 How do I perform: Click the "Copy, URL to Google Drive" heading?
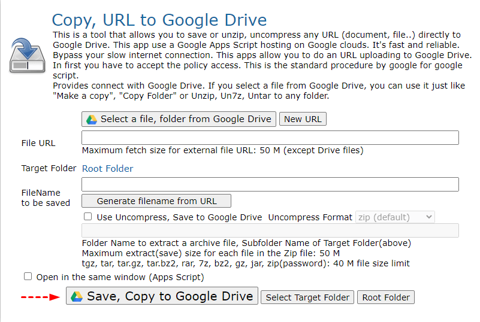tap(159, 22)
